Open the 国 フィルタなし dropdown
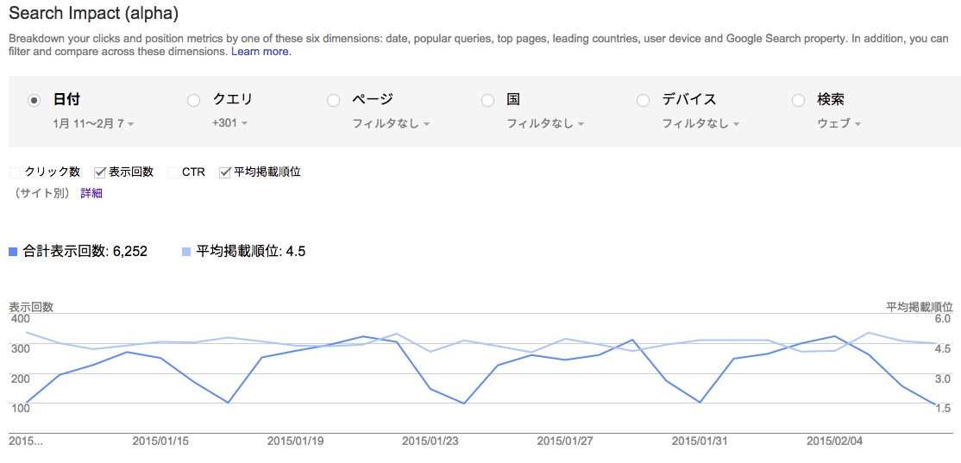The image size is (961, 463). pos(545,123)
